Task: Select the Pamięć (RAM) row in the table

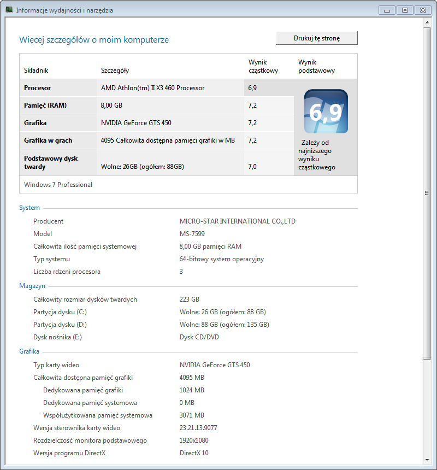Action: pos(131,105)
